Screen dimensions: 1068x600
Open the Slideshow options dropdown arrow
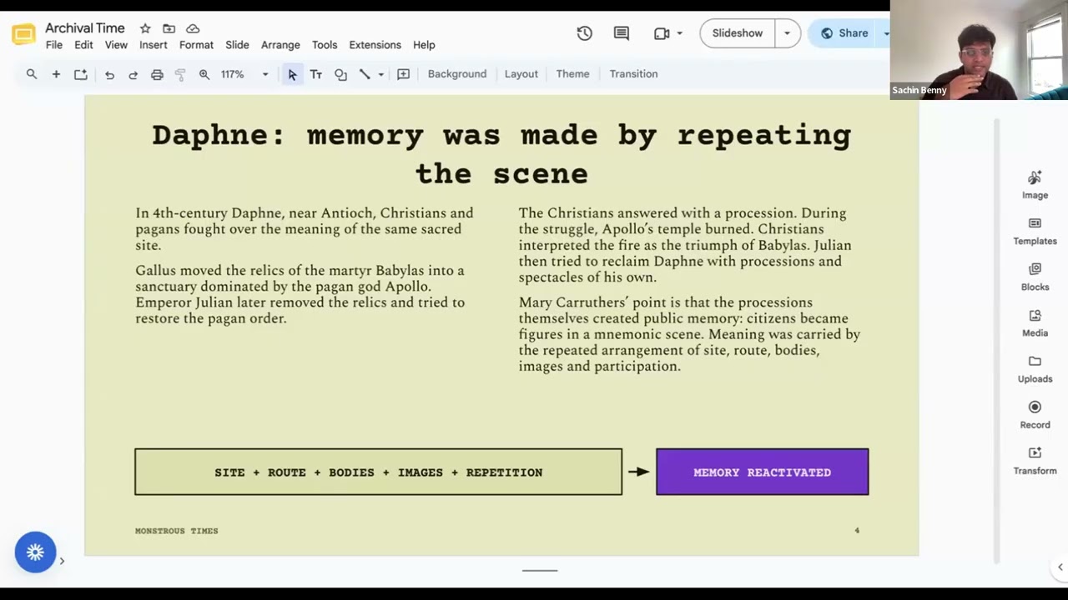[787, 33]
